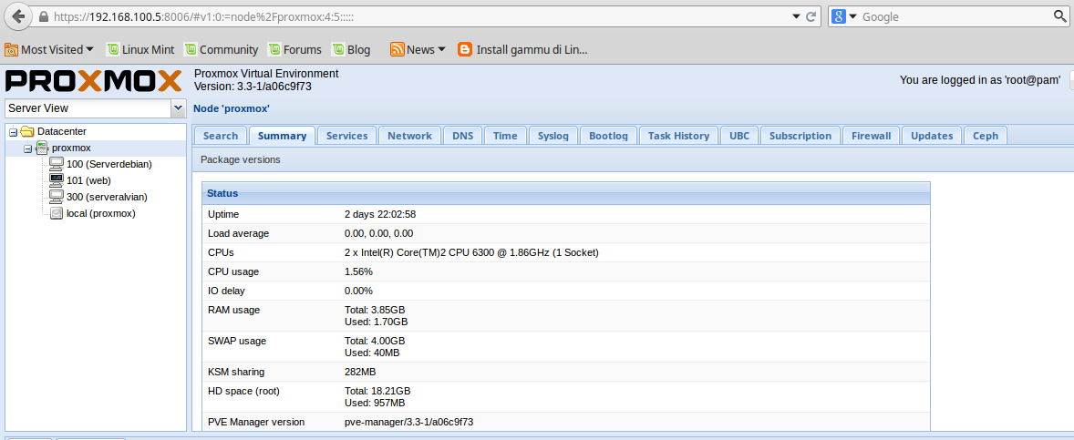The width and height of the screenshot is (1074, 440).
Task: Open the Blog bookmark
Action: coord(351,49)
